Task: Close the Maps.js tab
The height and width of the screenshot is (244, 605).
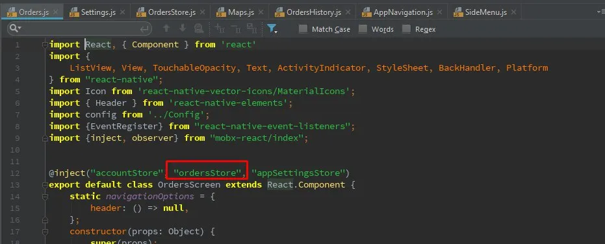Action: point(261,12)
